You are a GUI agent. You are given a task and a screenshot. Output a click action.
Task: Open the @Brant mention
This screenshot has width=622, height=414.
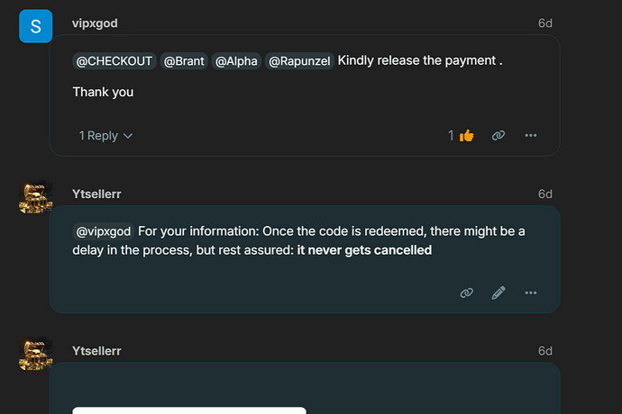pyautogui.click(x=184, y=61)
